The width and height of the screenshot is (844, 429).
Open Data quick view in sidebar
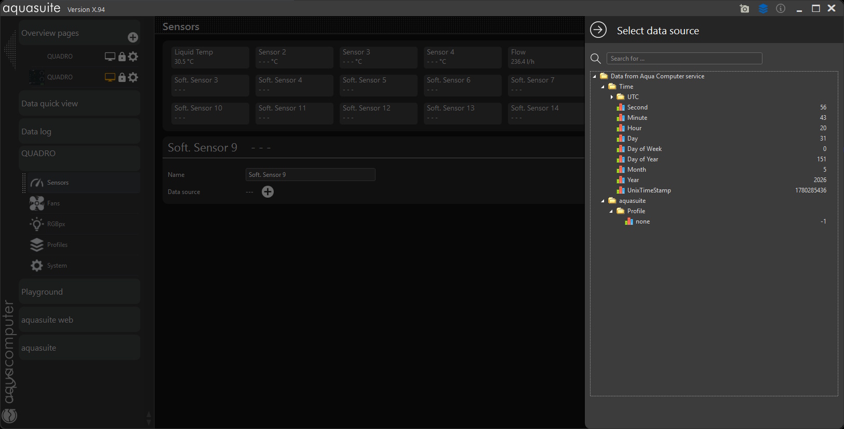click(79, 103)
